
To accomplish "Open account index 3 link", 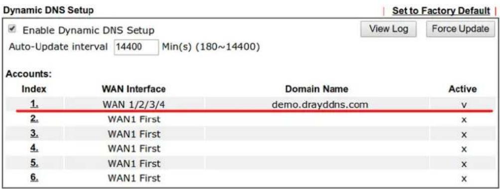I will (34, 134).
